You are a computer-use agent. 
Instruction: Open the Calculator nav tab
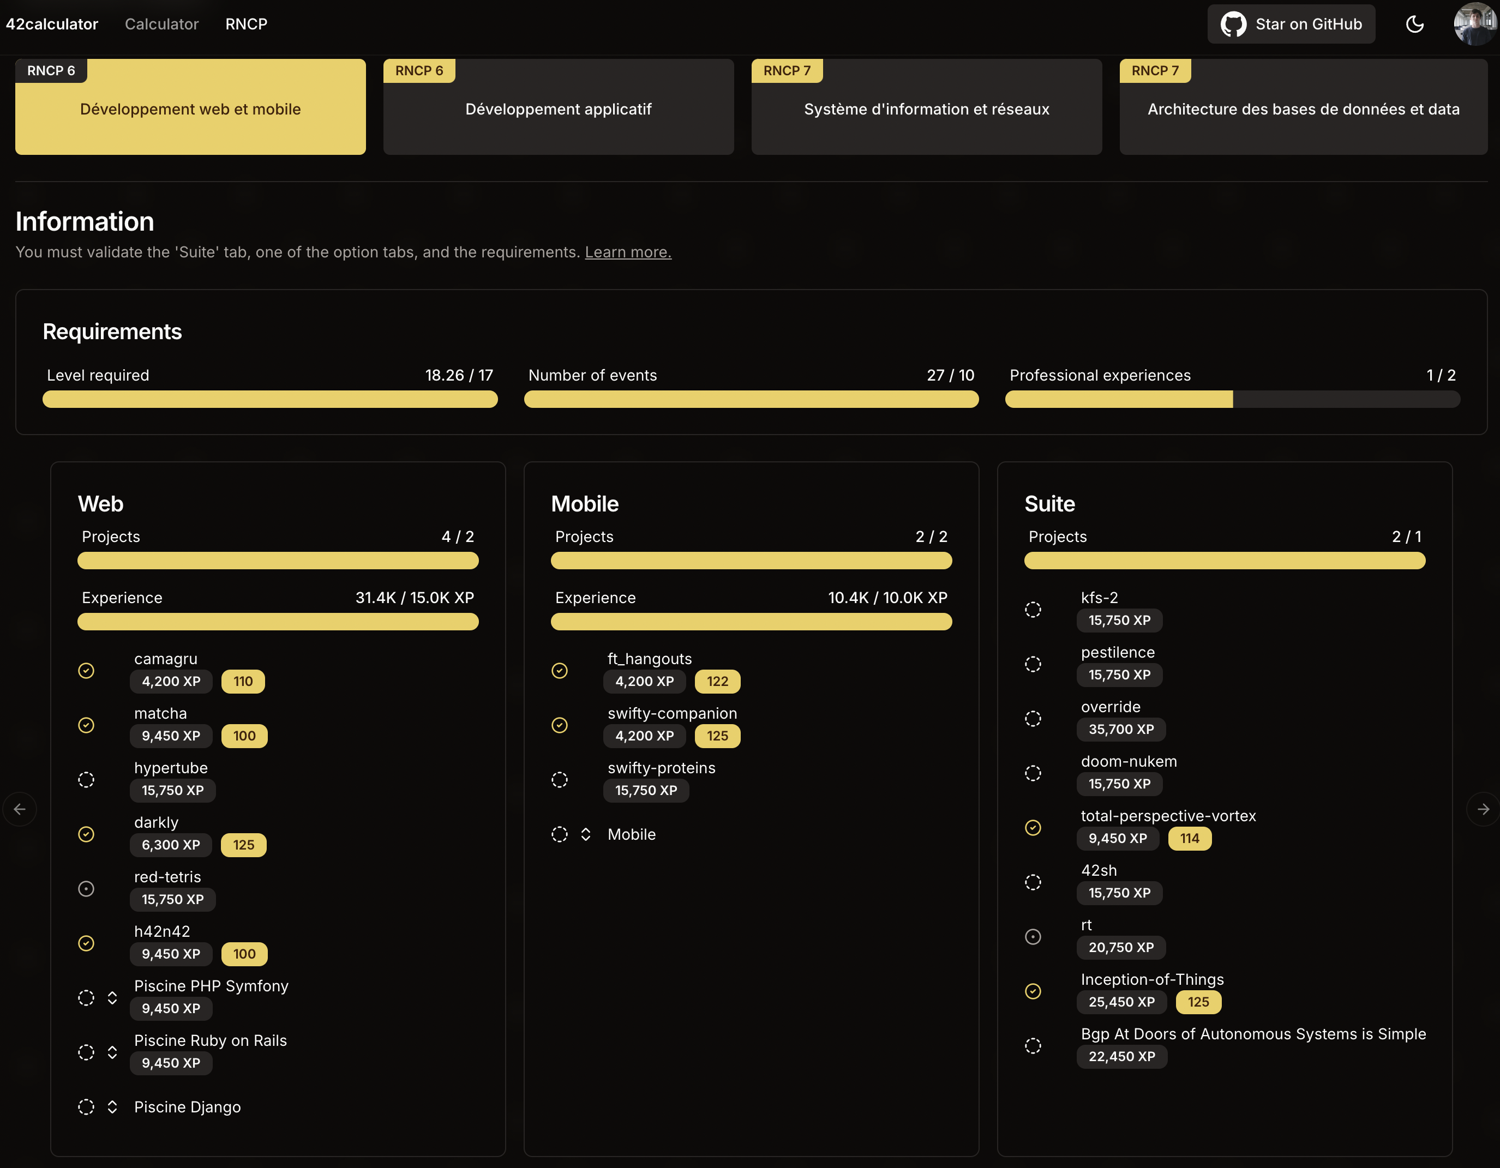click(161, 24)
